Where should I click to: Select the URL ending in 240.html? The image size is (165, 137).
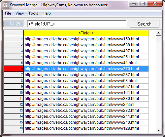pyautogui.click(x=86, y=122)
